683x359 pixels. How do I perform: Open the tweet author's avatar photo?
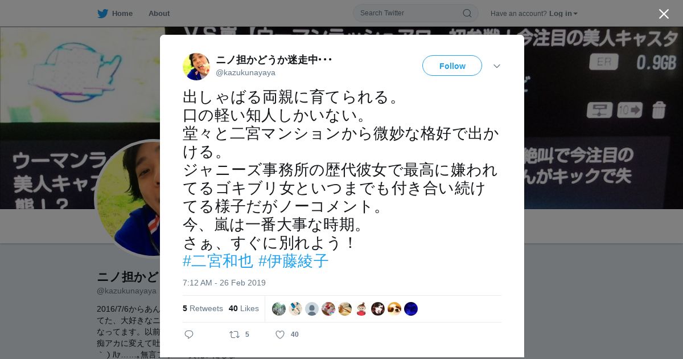pyautogui.click(x=196, y=67)
